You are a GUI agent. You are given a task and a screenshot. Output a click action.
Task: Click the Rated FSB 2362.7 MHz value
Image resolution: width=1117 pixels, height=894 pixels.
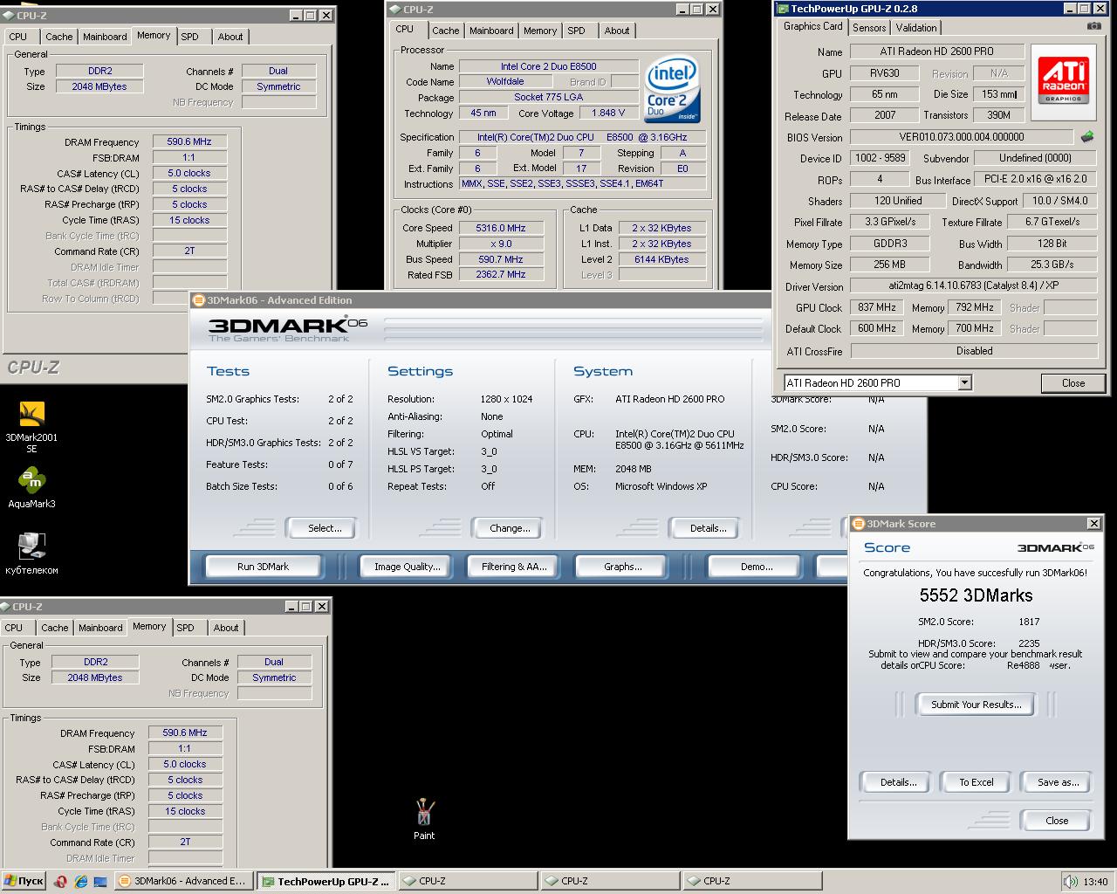tap(501, 275)
